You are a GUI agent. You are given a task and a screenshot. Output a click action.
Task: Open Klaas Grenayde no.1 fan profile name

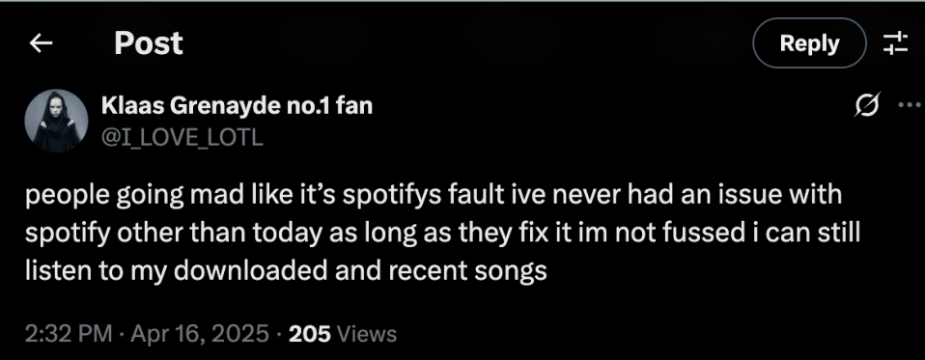point(238,106)
